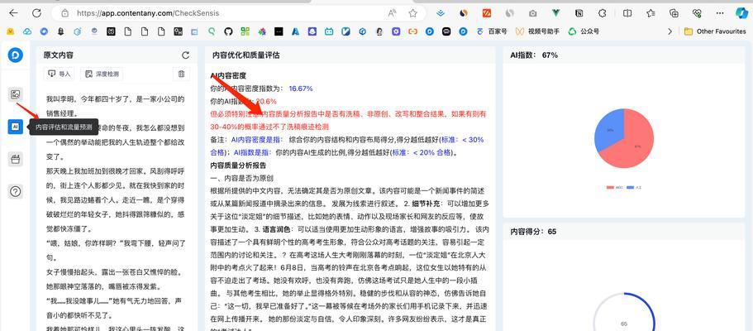Screen dimensions: 753x331
Task: Click the AI指数： 67% heading
Action: point(533,55)
